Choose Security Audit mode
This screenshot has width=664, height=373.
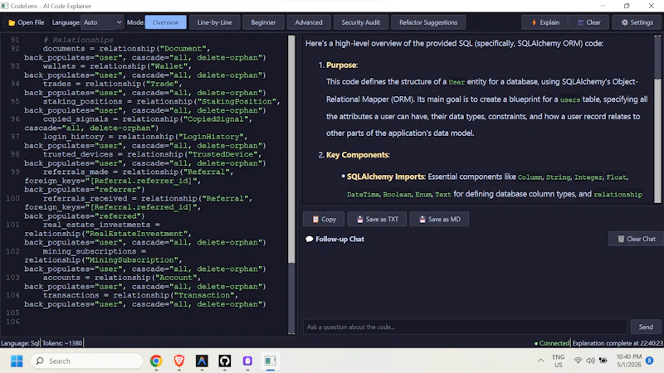pos(360,22)
